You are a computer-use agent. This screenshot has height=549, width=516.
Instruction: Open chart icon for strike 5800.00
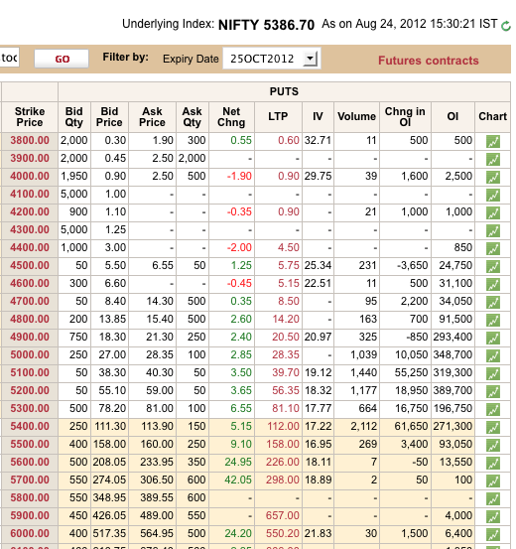coord(493,498)
